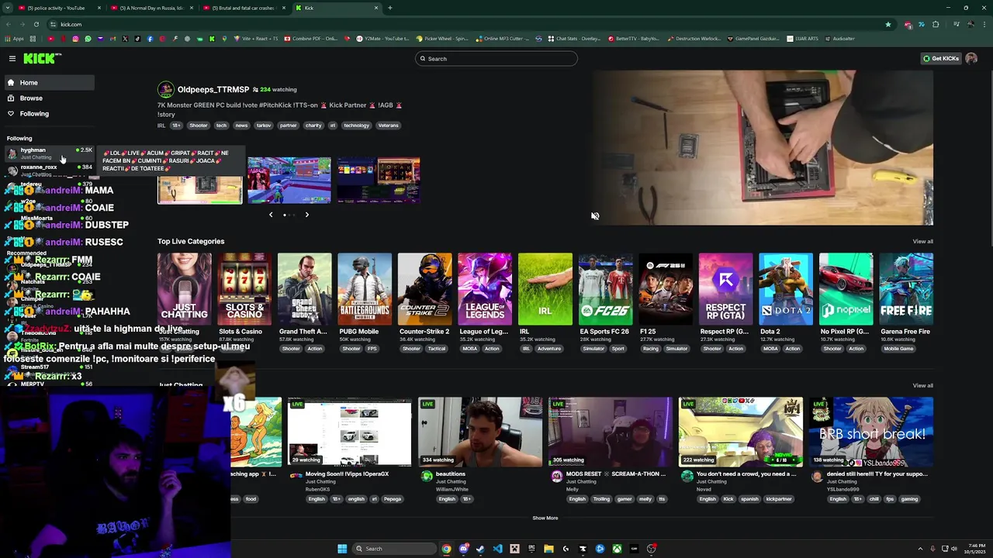
Task: Select the Kick browser tab
Action: tap(337, 8)
